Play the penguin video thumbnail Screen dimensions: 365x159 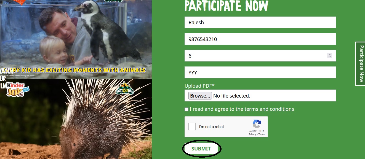coord(76,39)
